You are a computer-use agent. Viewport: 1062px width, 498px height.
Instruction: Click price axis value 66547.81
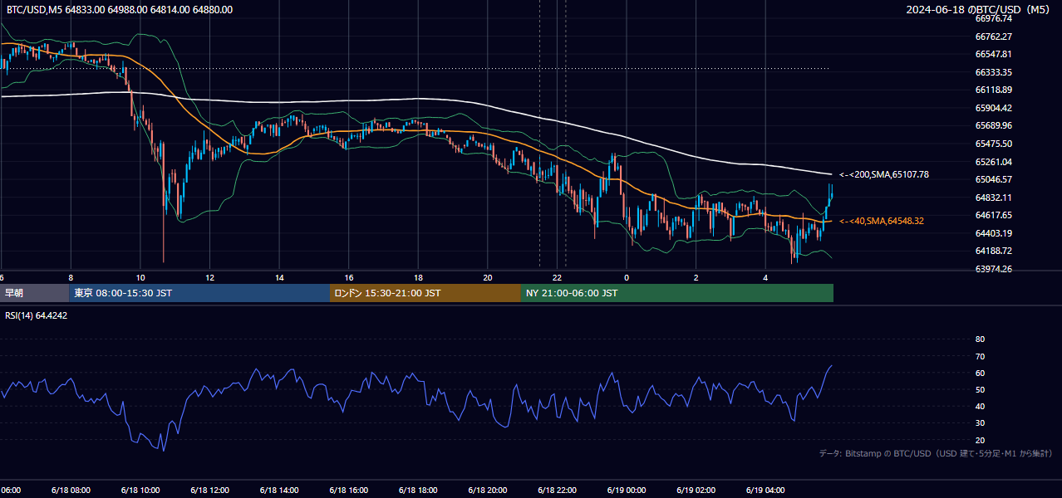click(x=994, y=54)
